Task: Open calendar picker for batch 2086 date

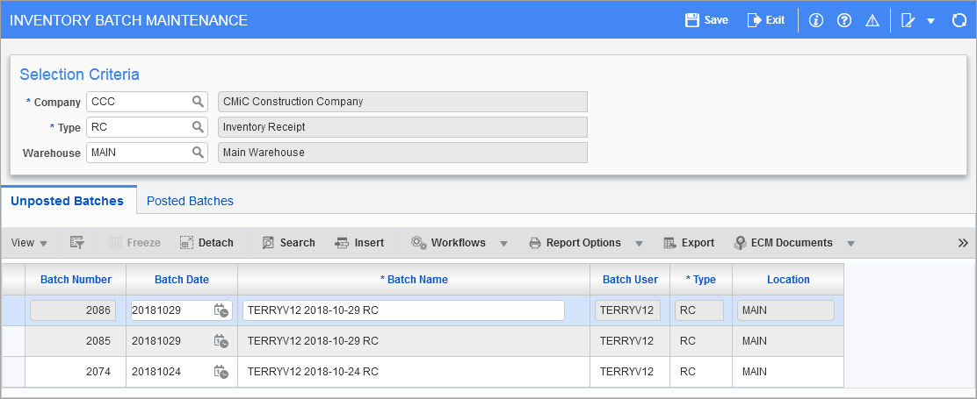Action: tap(221, 310)
